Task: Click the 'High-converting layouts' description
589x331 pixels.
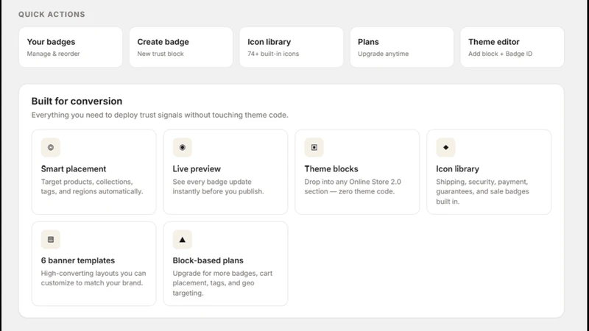Action: point(94,278)
